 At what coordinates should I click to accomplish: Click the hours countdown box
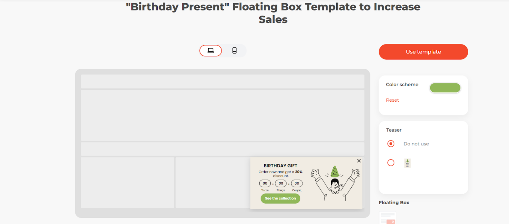click(265, 184)
